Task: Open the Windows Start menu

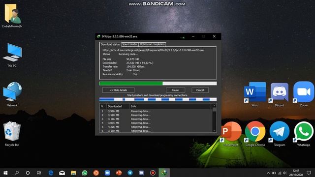Action: coord(5,173)
